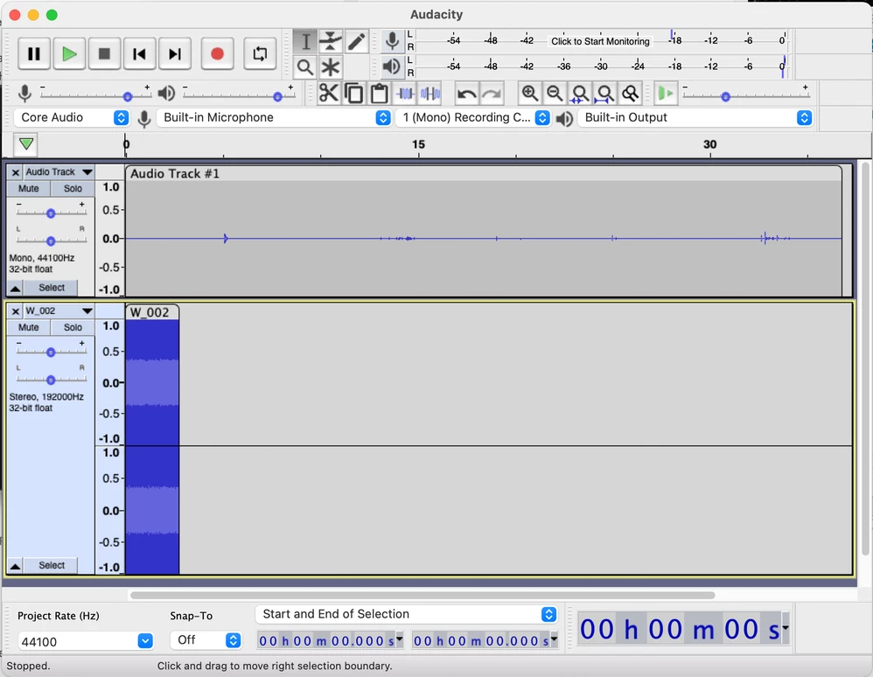
Task: Select the Multi-tool asterisk icon
Action: [x=330, y=67]
